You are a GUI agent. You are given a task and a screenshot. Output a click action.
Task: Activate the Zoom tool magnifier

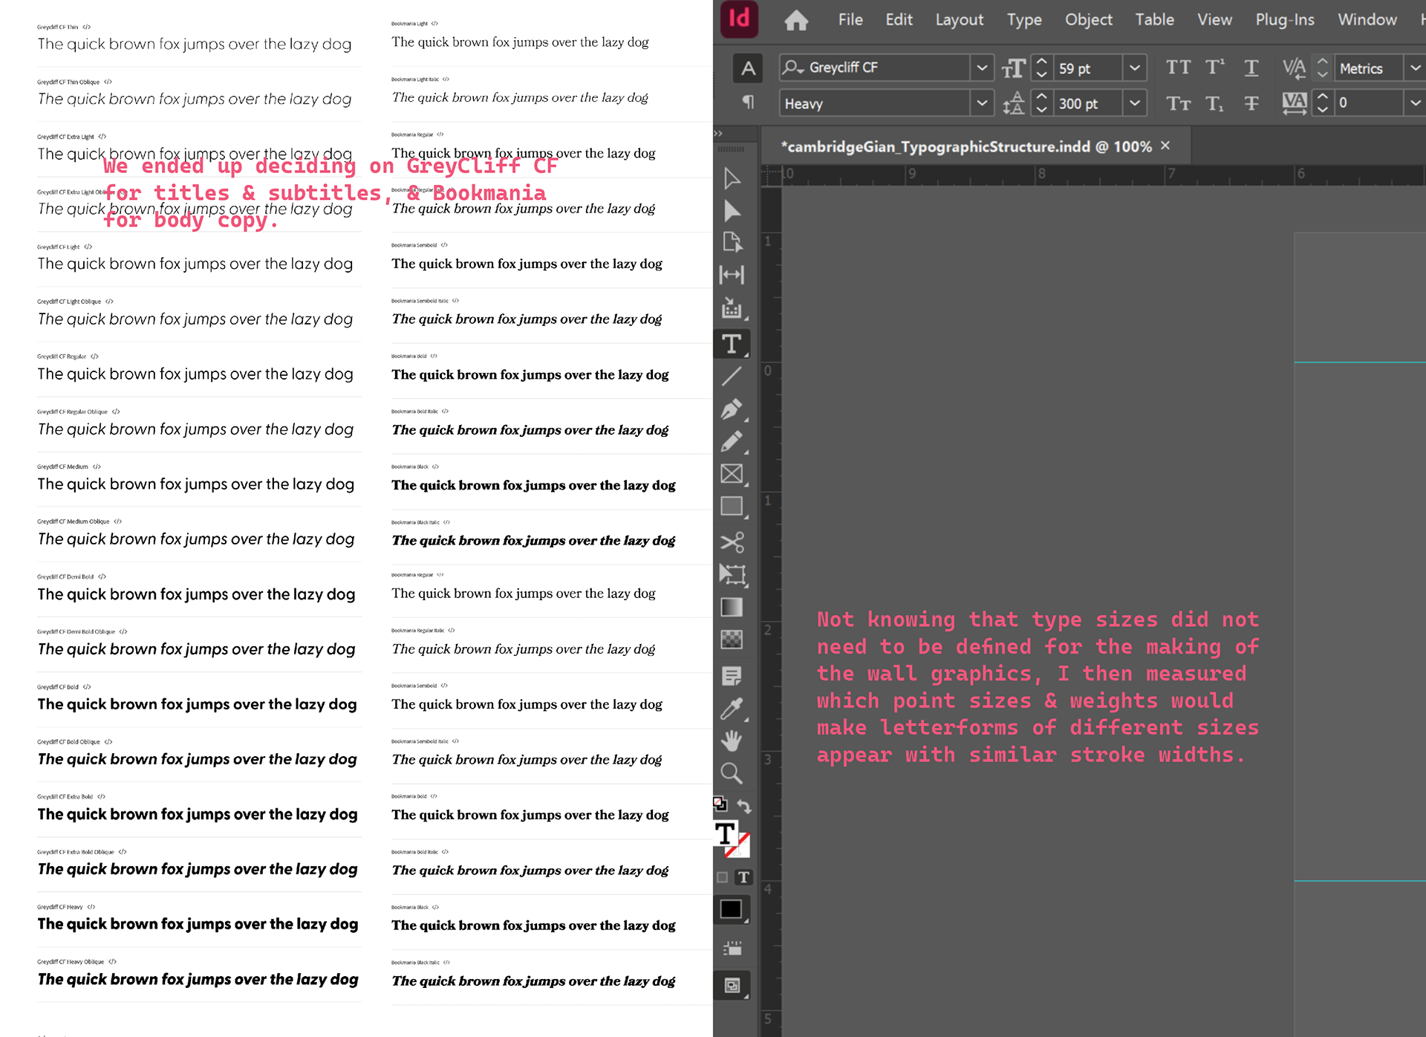(732, 773)
